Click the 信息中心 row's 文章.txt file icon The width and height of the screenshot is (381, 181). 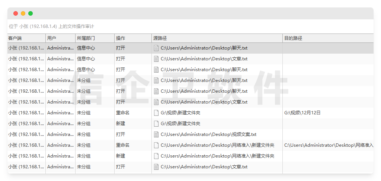click(156, 59)
